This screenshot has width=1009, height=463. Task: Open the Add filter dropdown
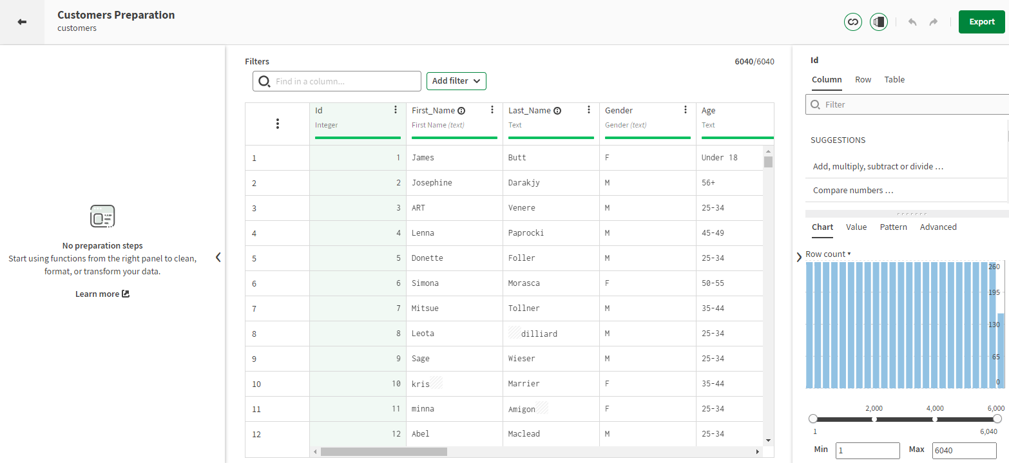coord(456,81)
